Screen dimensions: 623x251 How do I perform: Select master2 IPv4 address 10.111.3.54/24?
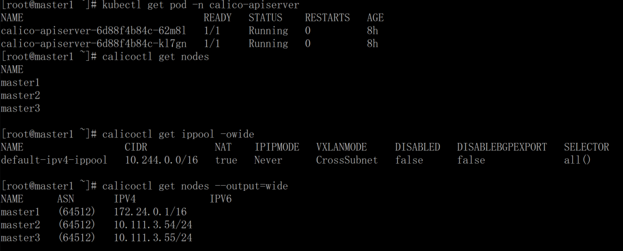click(x=153, y=225)
